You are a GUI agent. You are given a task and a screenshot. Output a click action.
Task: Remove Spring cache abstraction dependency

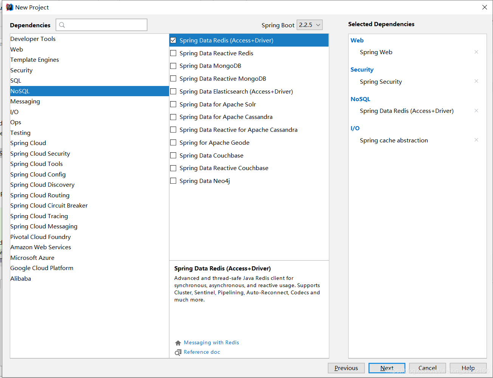(x=476, y=140)
